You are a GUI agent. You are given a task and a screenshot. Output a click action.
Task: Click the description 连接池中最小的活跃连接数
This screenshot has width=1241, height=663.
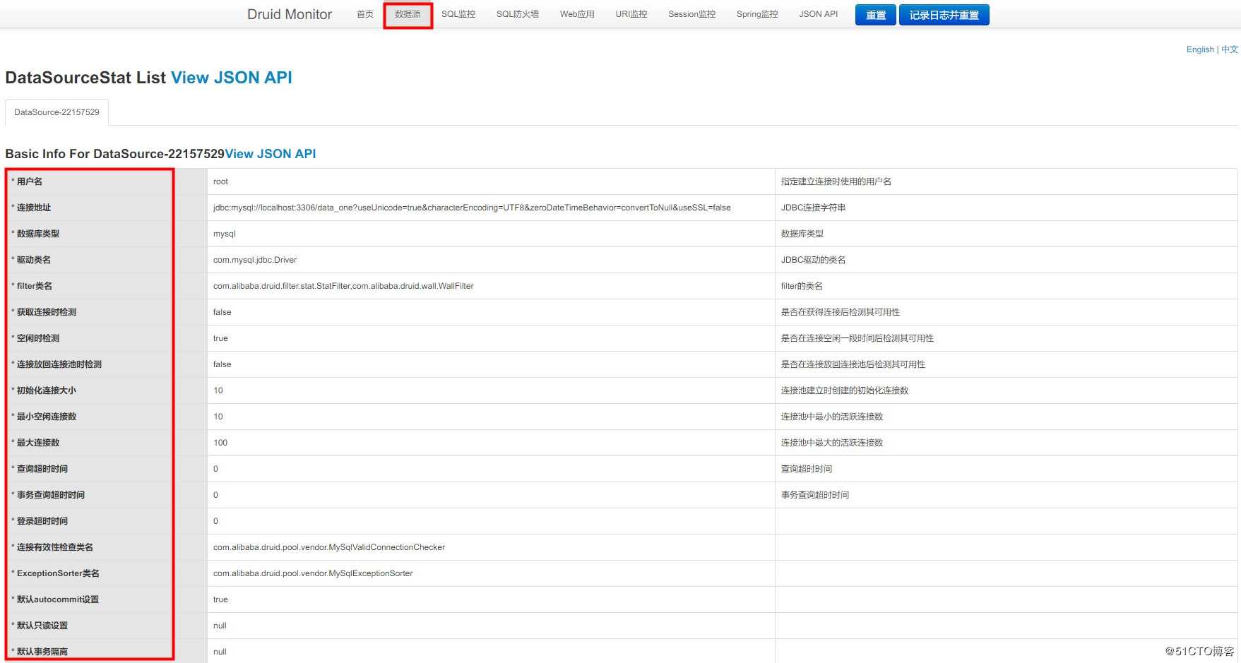point(832,417)
